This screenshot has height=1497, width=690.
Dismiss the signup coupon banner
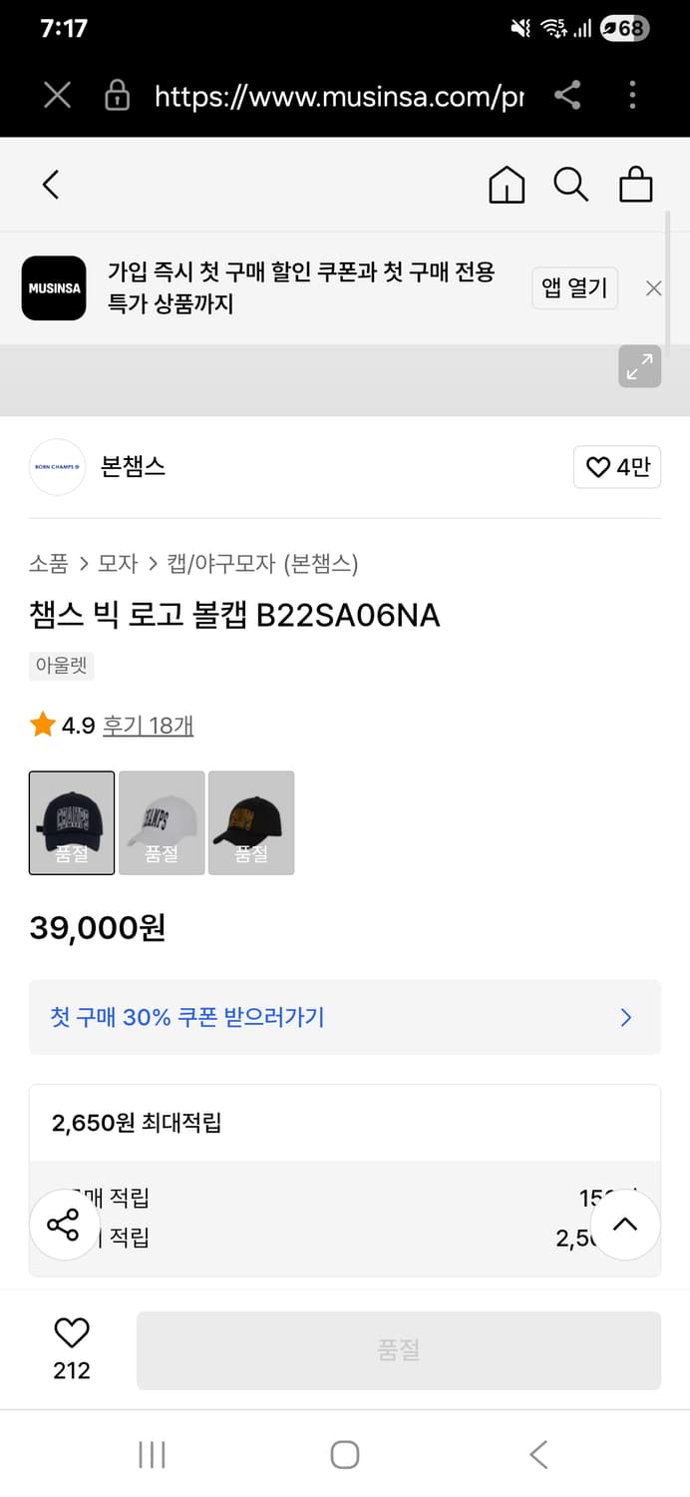coord(653,288)
